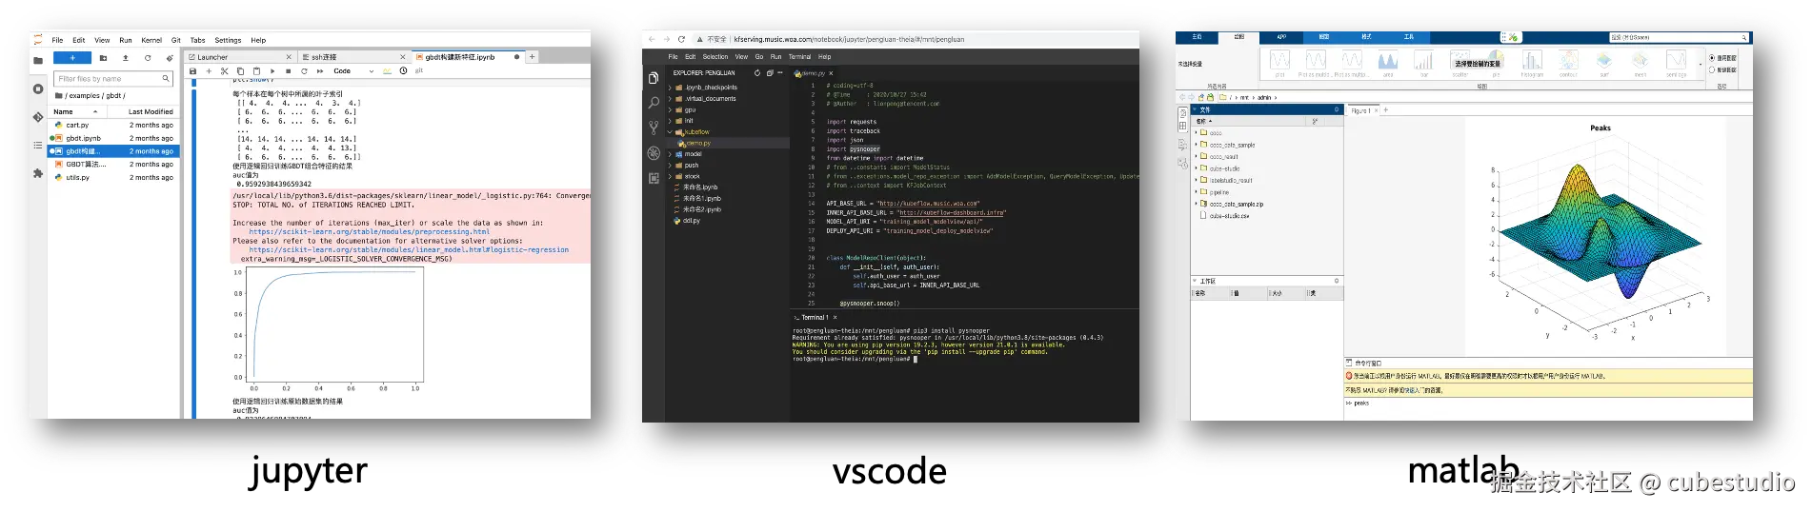Click the browser address bar above VS Code
This screenshot has height=512, width=1812.
pyautogui.click(x=848, y=39)
